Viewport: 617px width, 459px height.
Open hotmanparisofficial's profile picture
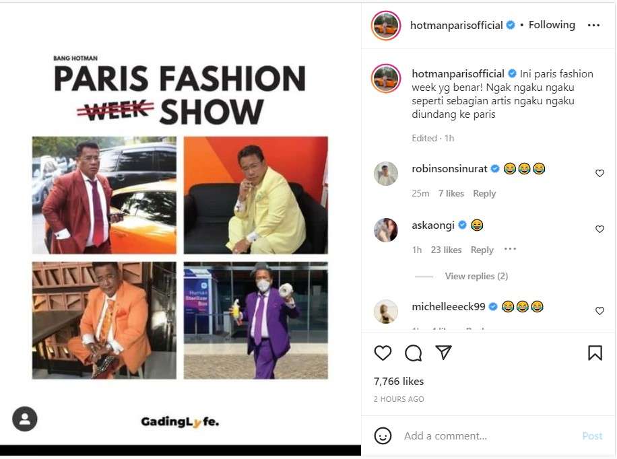[386, 25]
